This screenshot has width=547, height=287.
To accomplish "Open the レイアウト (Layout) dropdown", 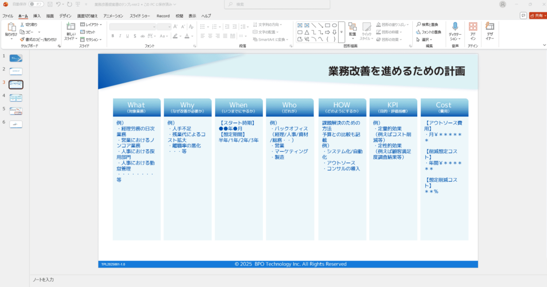I will point(91,25).
